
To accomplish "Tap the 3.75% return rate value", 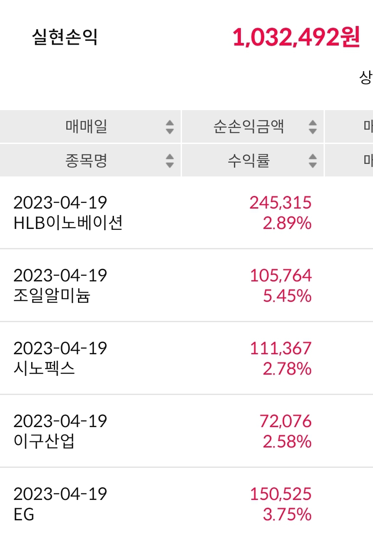I will point(287,515).
